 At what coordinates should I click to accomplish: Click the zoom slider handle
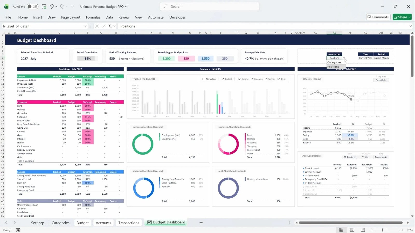click(383, 230)
